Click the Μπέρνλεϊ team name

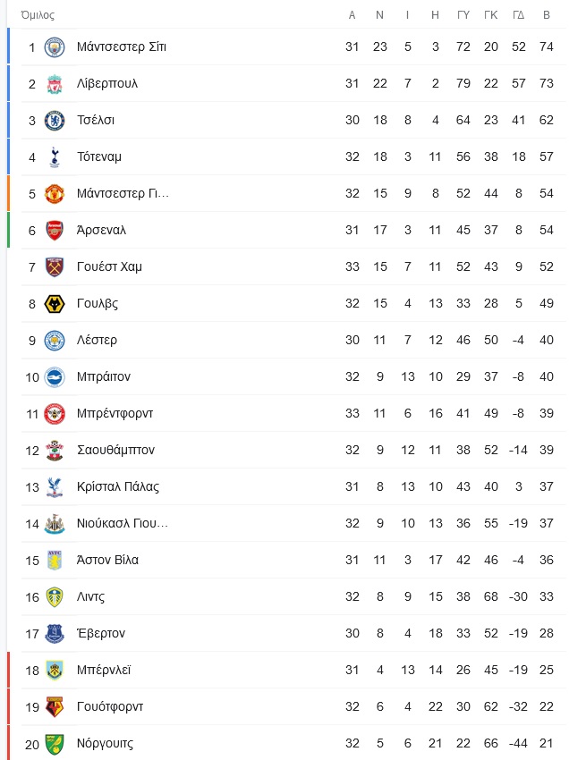point(104,670)
